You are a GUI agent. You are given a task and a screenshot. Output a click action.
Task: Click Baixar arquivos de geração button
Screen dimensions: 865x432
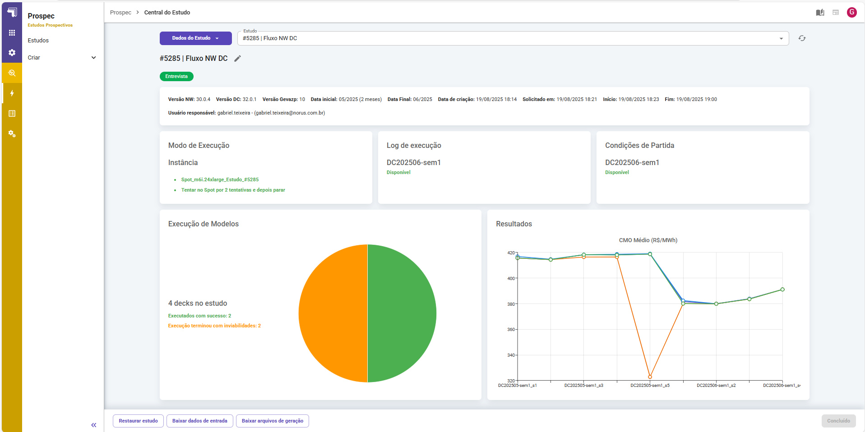click(273, 421)
